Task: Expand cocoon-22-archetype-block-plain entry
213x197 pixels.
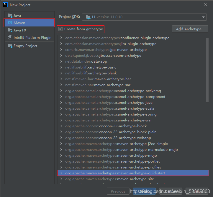Action: tap(61, 132)
